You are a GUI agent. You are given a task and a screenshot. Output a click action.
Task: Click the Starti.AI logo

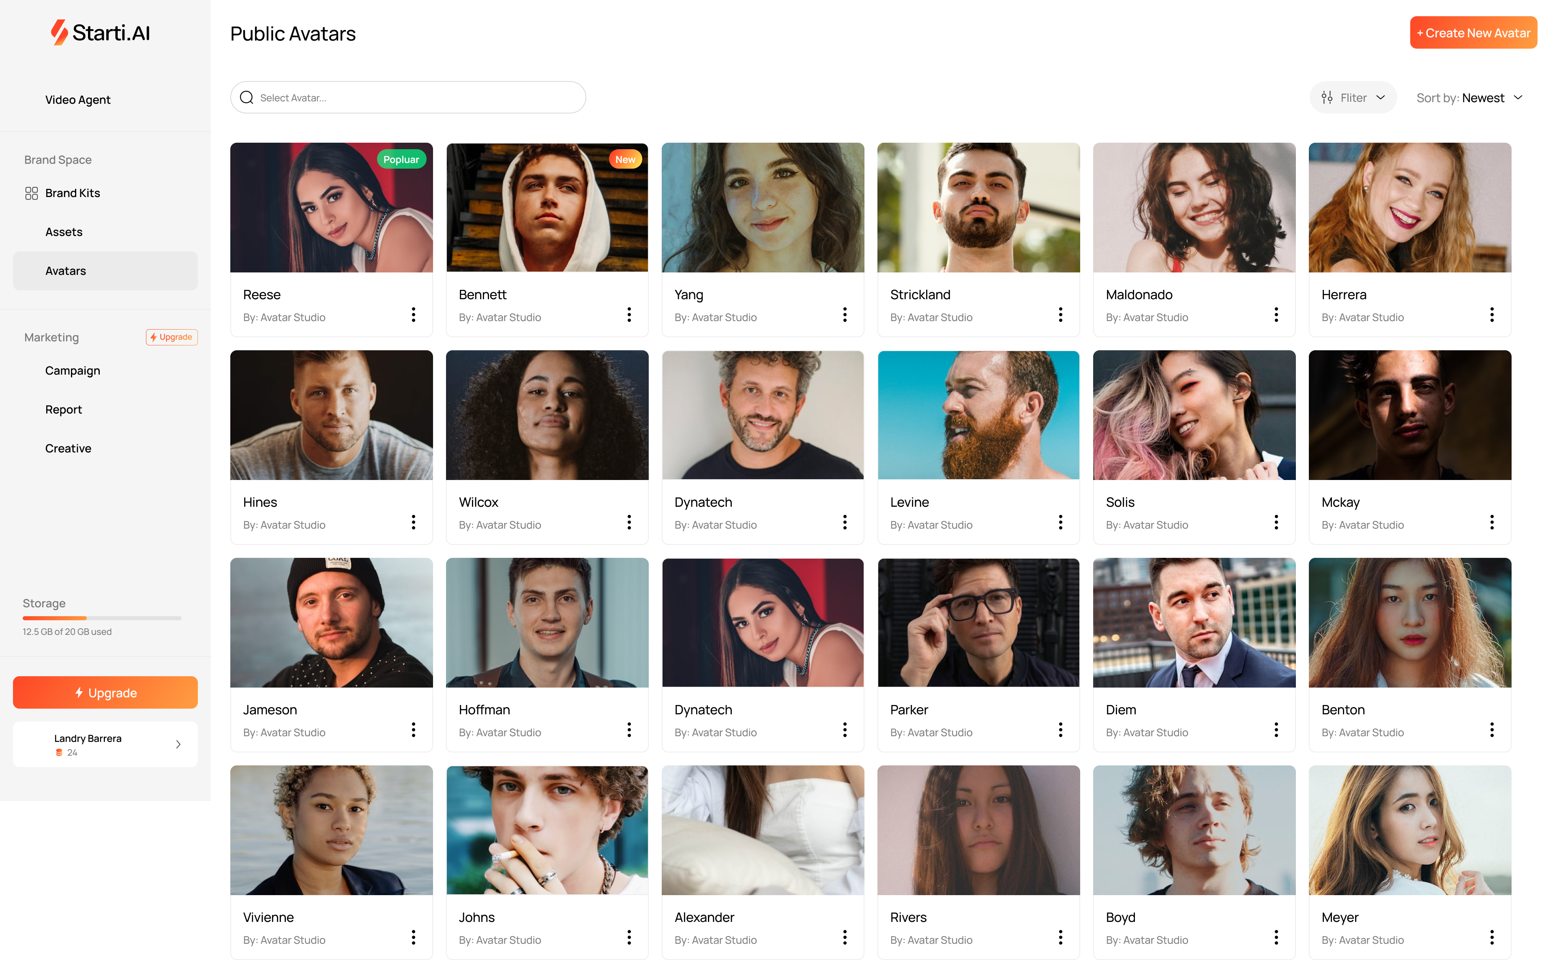pos(100,32)
